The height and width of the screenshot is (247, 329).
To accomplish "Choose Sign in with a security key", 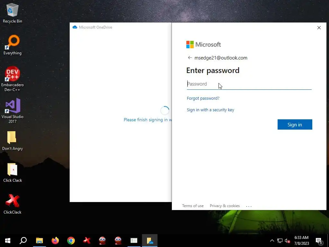I will coord(210,110).
